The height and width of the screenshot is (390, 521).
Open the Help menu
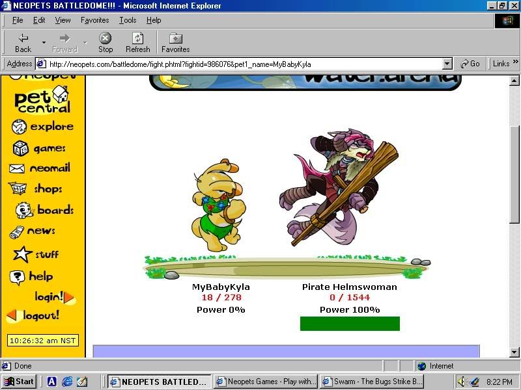coord(154,20)
